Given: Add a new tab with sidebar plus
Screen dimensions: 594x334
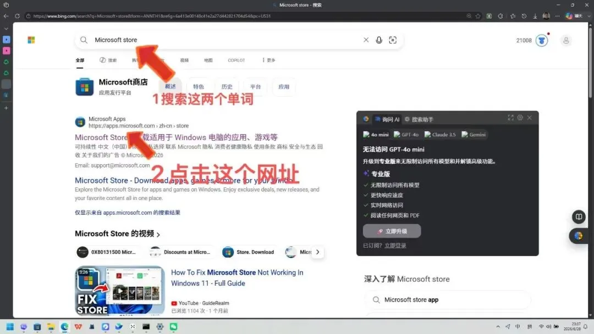Looking at the screenshot, I should 6,108.
